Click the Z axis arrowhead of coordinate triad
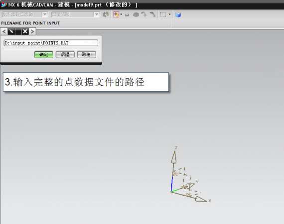The image size is (284, 224). pyautogui.click(x=174, y=157)
